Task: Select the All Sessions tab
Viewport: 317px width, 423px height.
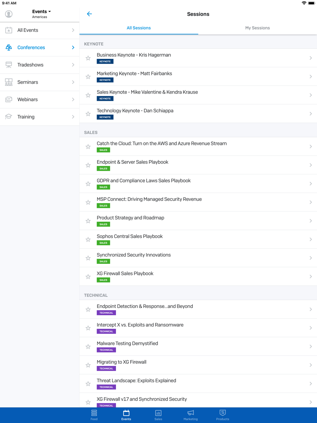Action: click(139, 28)
